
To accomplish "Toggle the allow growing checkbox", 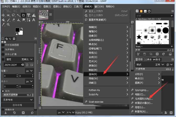I will 3,50.
